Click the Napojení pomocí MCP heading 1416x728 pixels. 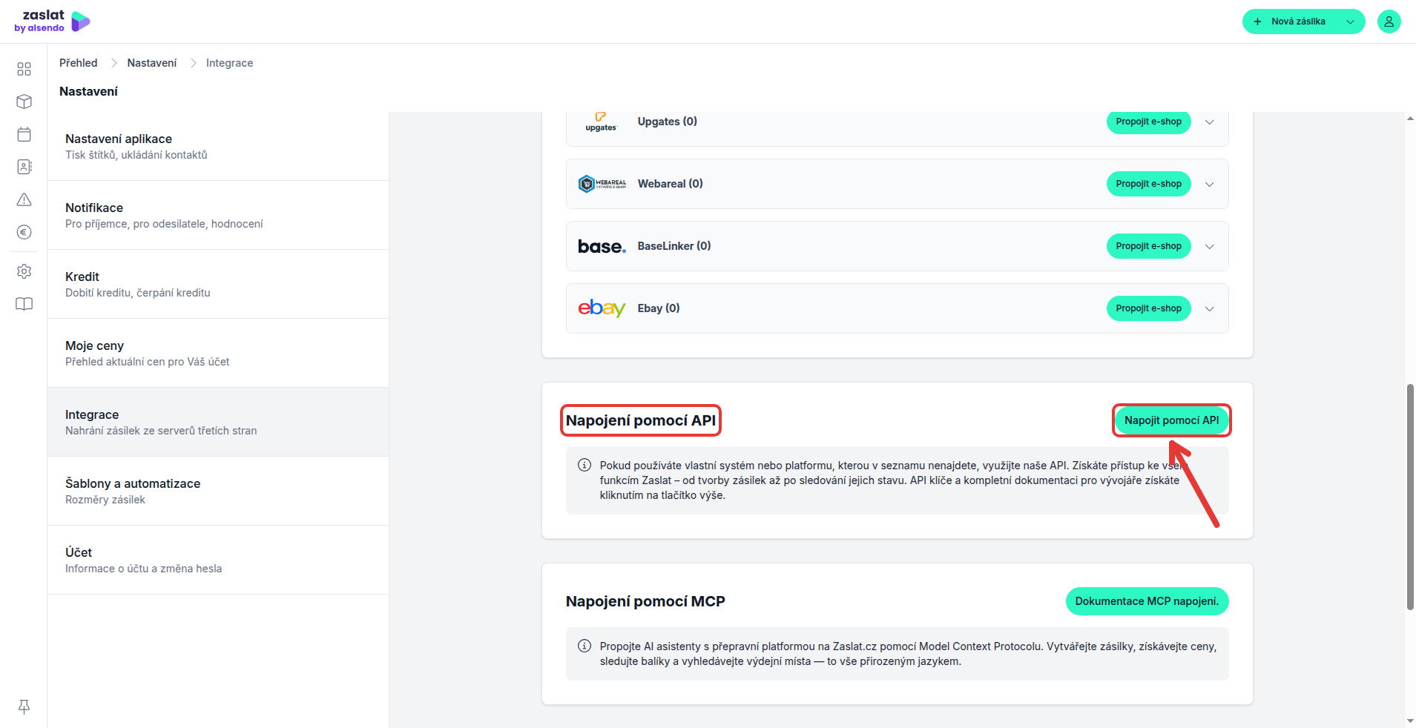[x=645, y=601]
